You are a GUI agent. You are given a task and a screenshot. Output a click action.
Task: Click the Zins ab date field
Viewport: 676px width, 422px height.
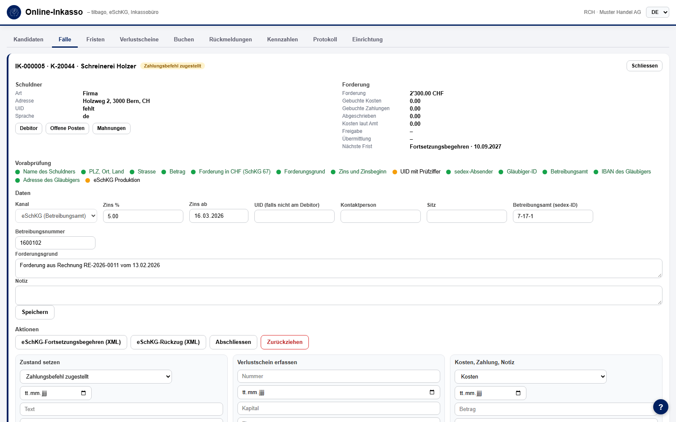219,216
